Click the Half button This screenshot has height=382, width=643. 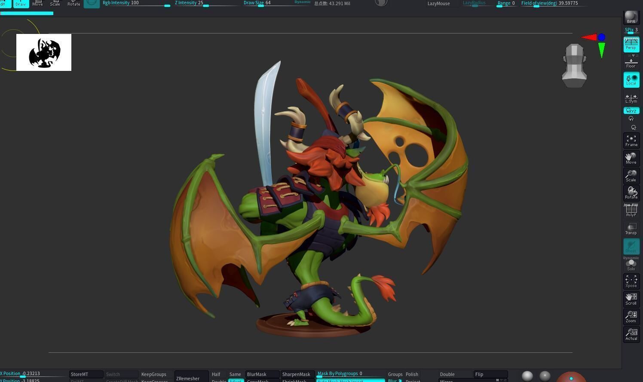216,374
